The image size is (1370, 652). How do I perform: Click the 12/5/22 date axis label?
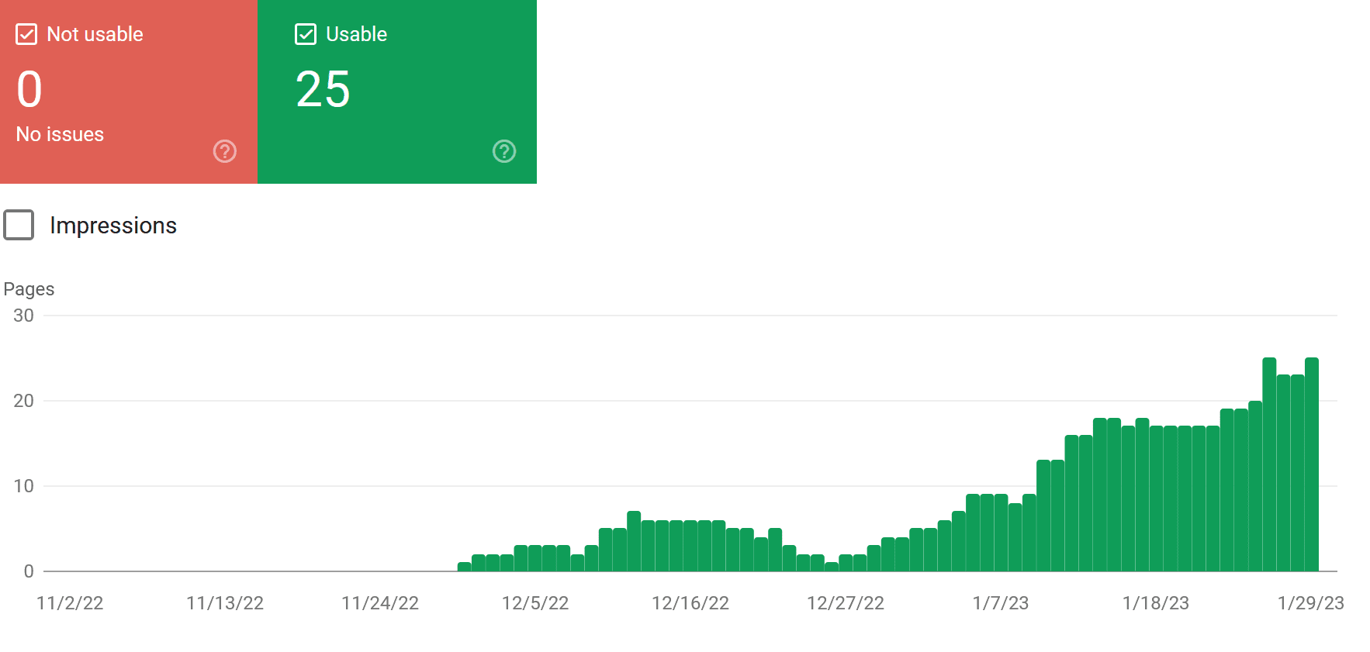point(535,603)
